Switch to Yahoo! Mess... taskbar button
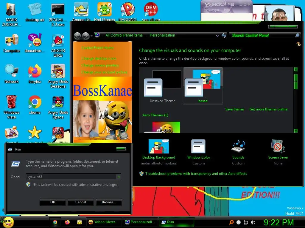 [x=104, y=222]
